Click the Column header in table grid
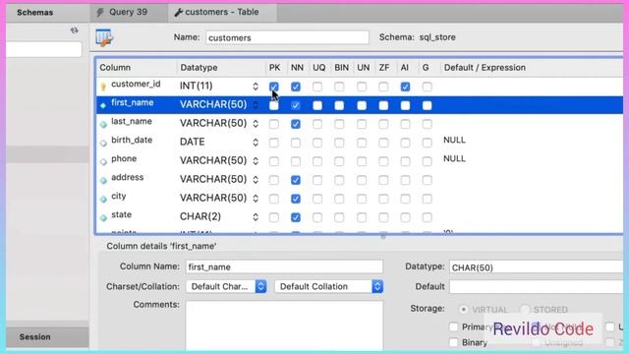 pyautogui.click(x=115, y=68)
